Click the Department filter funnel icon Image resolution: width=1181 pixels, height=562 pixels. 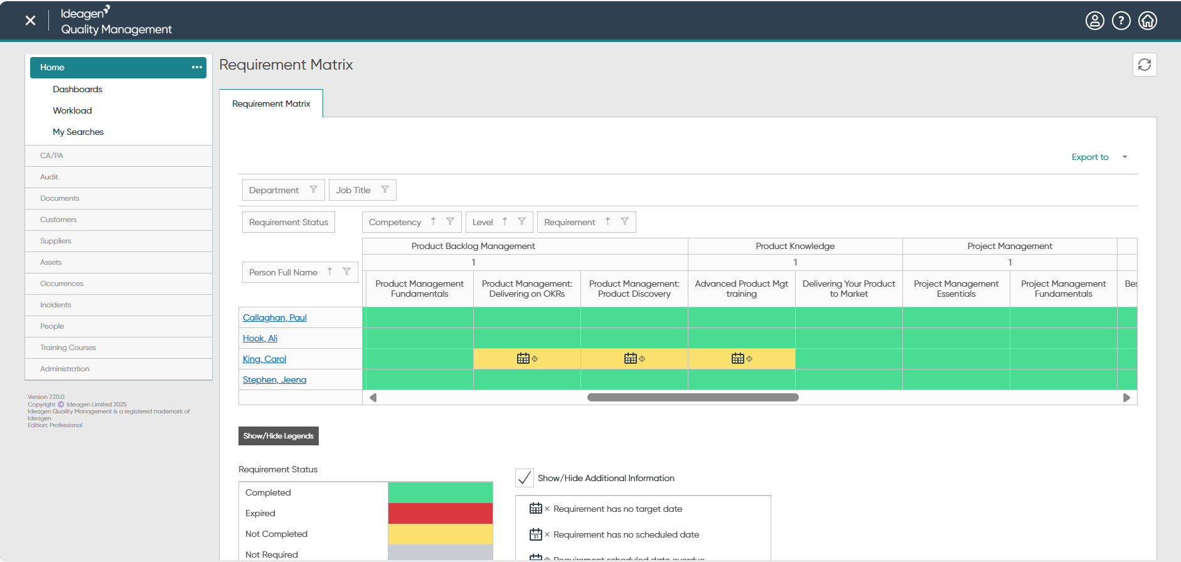(x=313, y=189)
